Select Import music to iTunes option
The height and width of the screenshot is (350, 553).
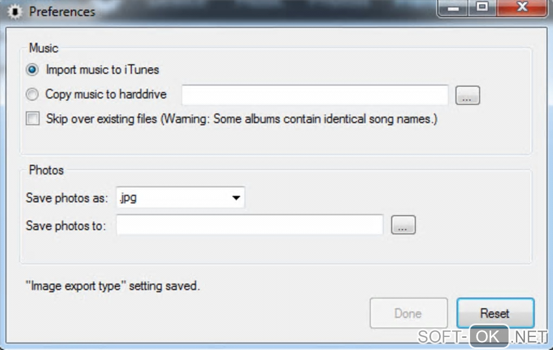click(32, 70)
